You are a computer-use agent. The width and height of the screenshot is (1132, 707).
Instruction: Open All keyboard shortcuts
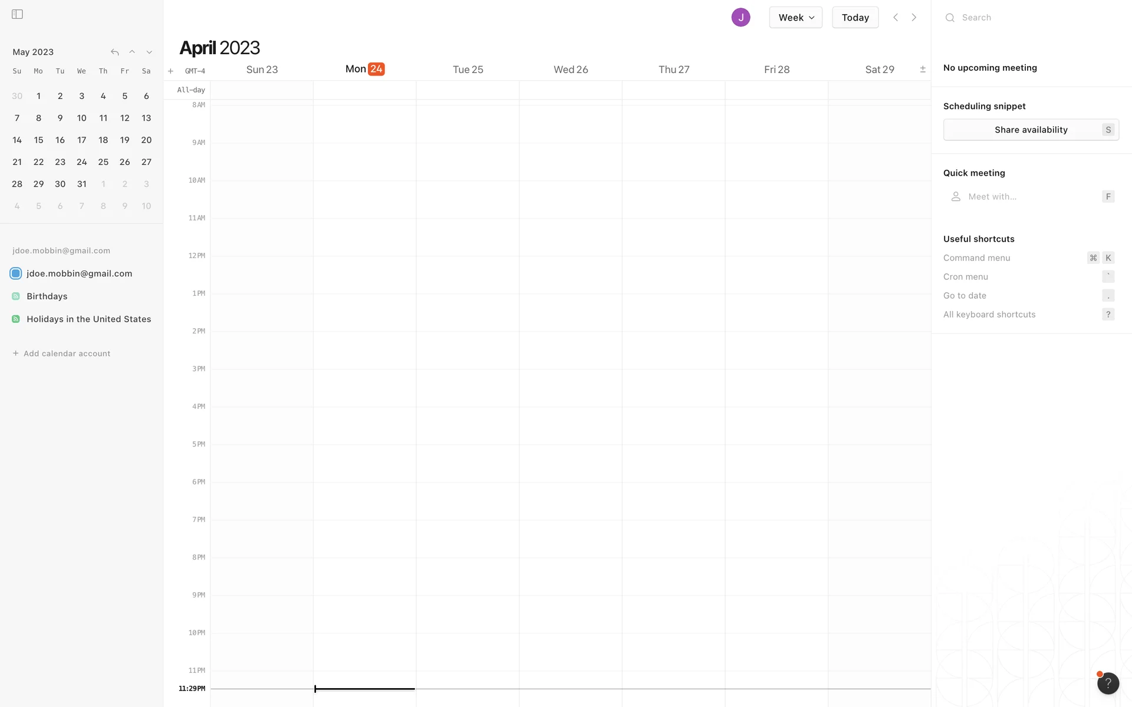click(989, 315)
